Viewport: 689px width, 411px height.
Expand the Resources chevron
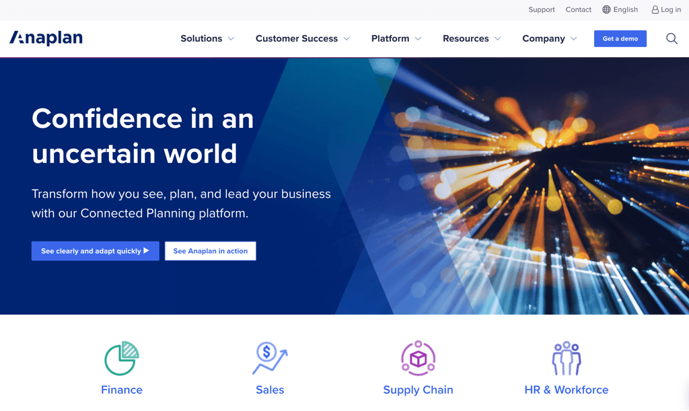[497, 38]
